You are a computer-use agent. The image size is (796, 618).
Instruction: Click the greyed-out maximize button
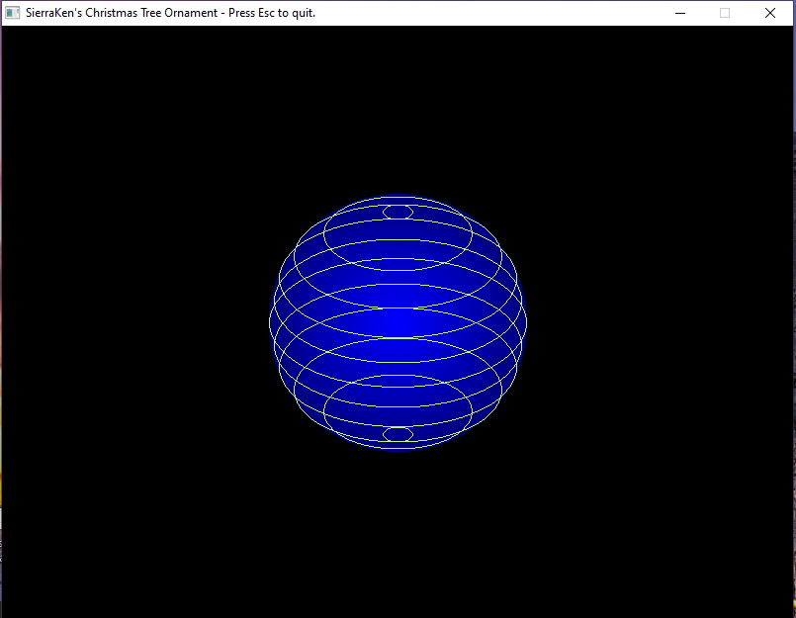pos(725,13)
